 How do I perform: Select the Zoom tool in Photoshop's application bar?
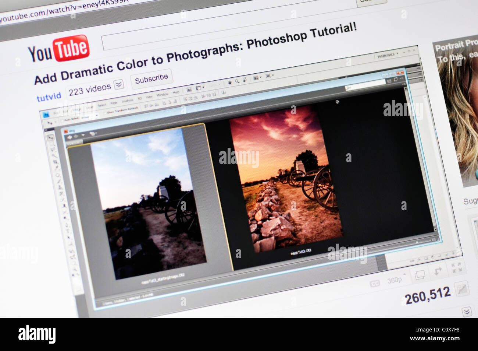click(x=237, y=81)
